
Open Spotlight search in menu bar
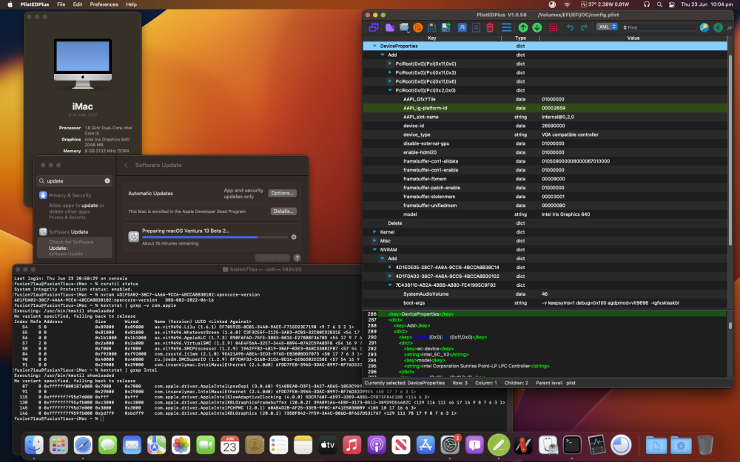(x=659, y=4)
